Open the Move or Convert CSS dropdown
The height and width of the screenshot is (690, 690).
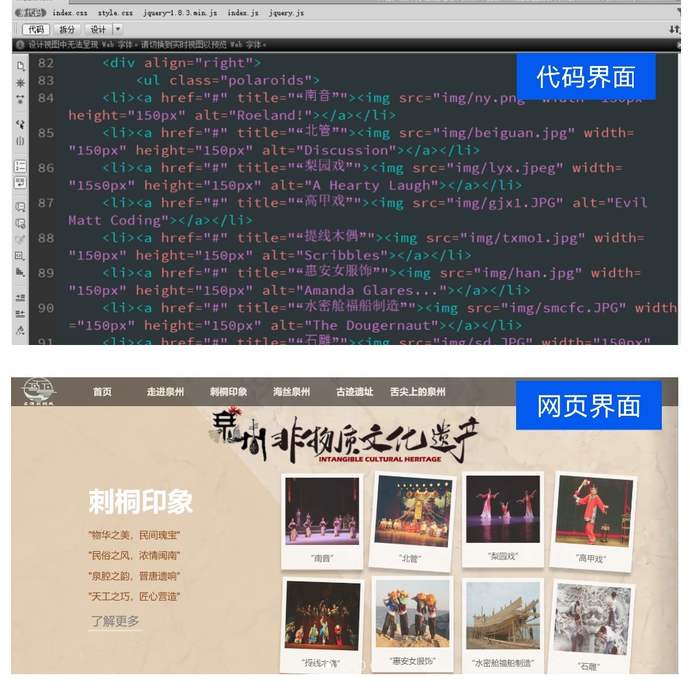pos(21,272)
